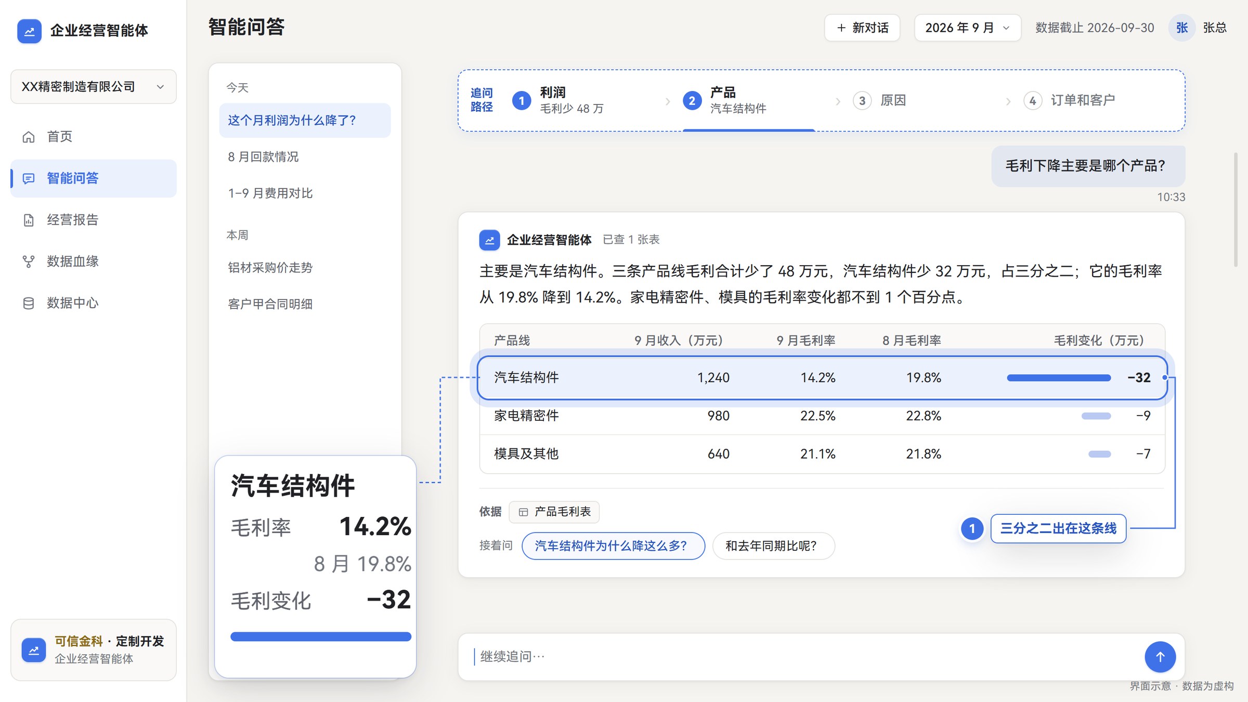Screen dimensions: 1248x702
Task: Click the 汽车结构件 gross profit change bar
Action: click(1059, 378)
